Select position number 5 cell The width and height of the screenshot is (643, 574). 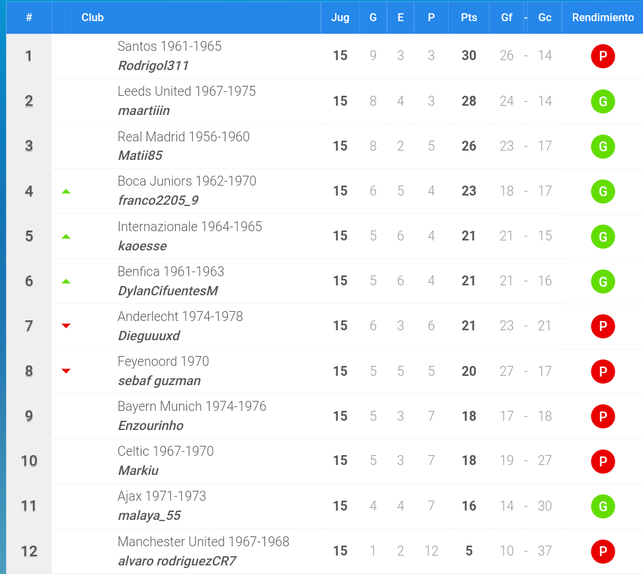pyautogui.click(x=28, y=236)
